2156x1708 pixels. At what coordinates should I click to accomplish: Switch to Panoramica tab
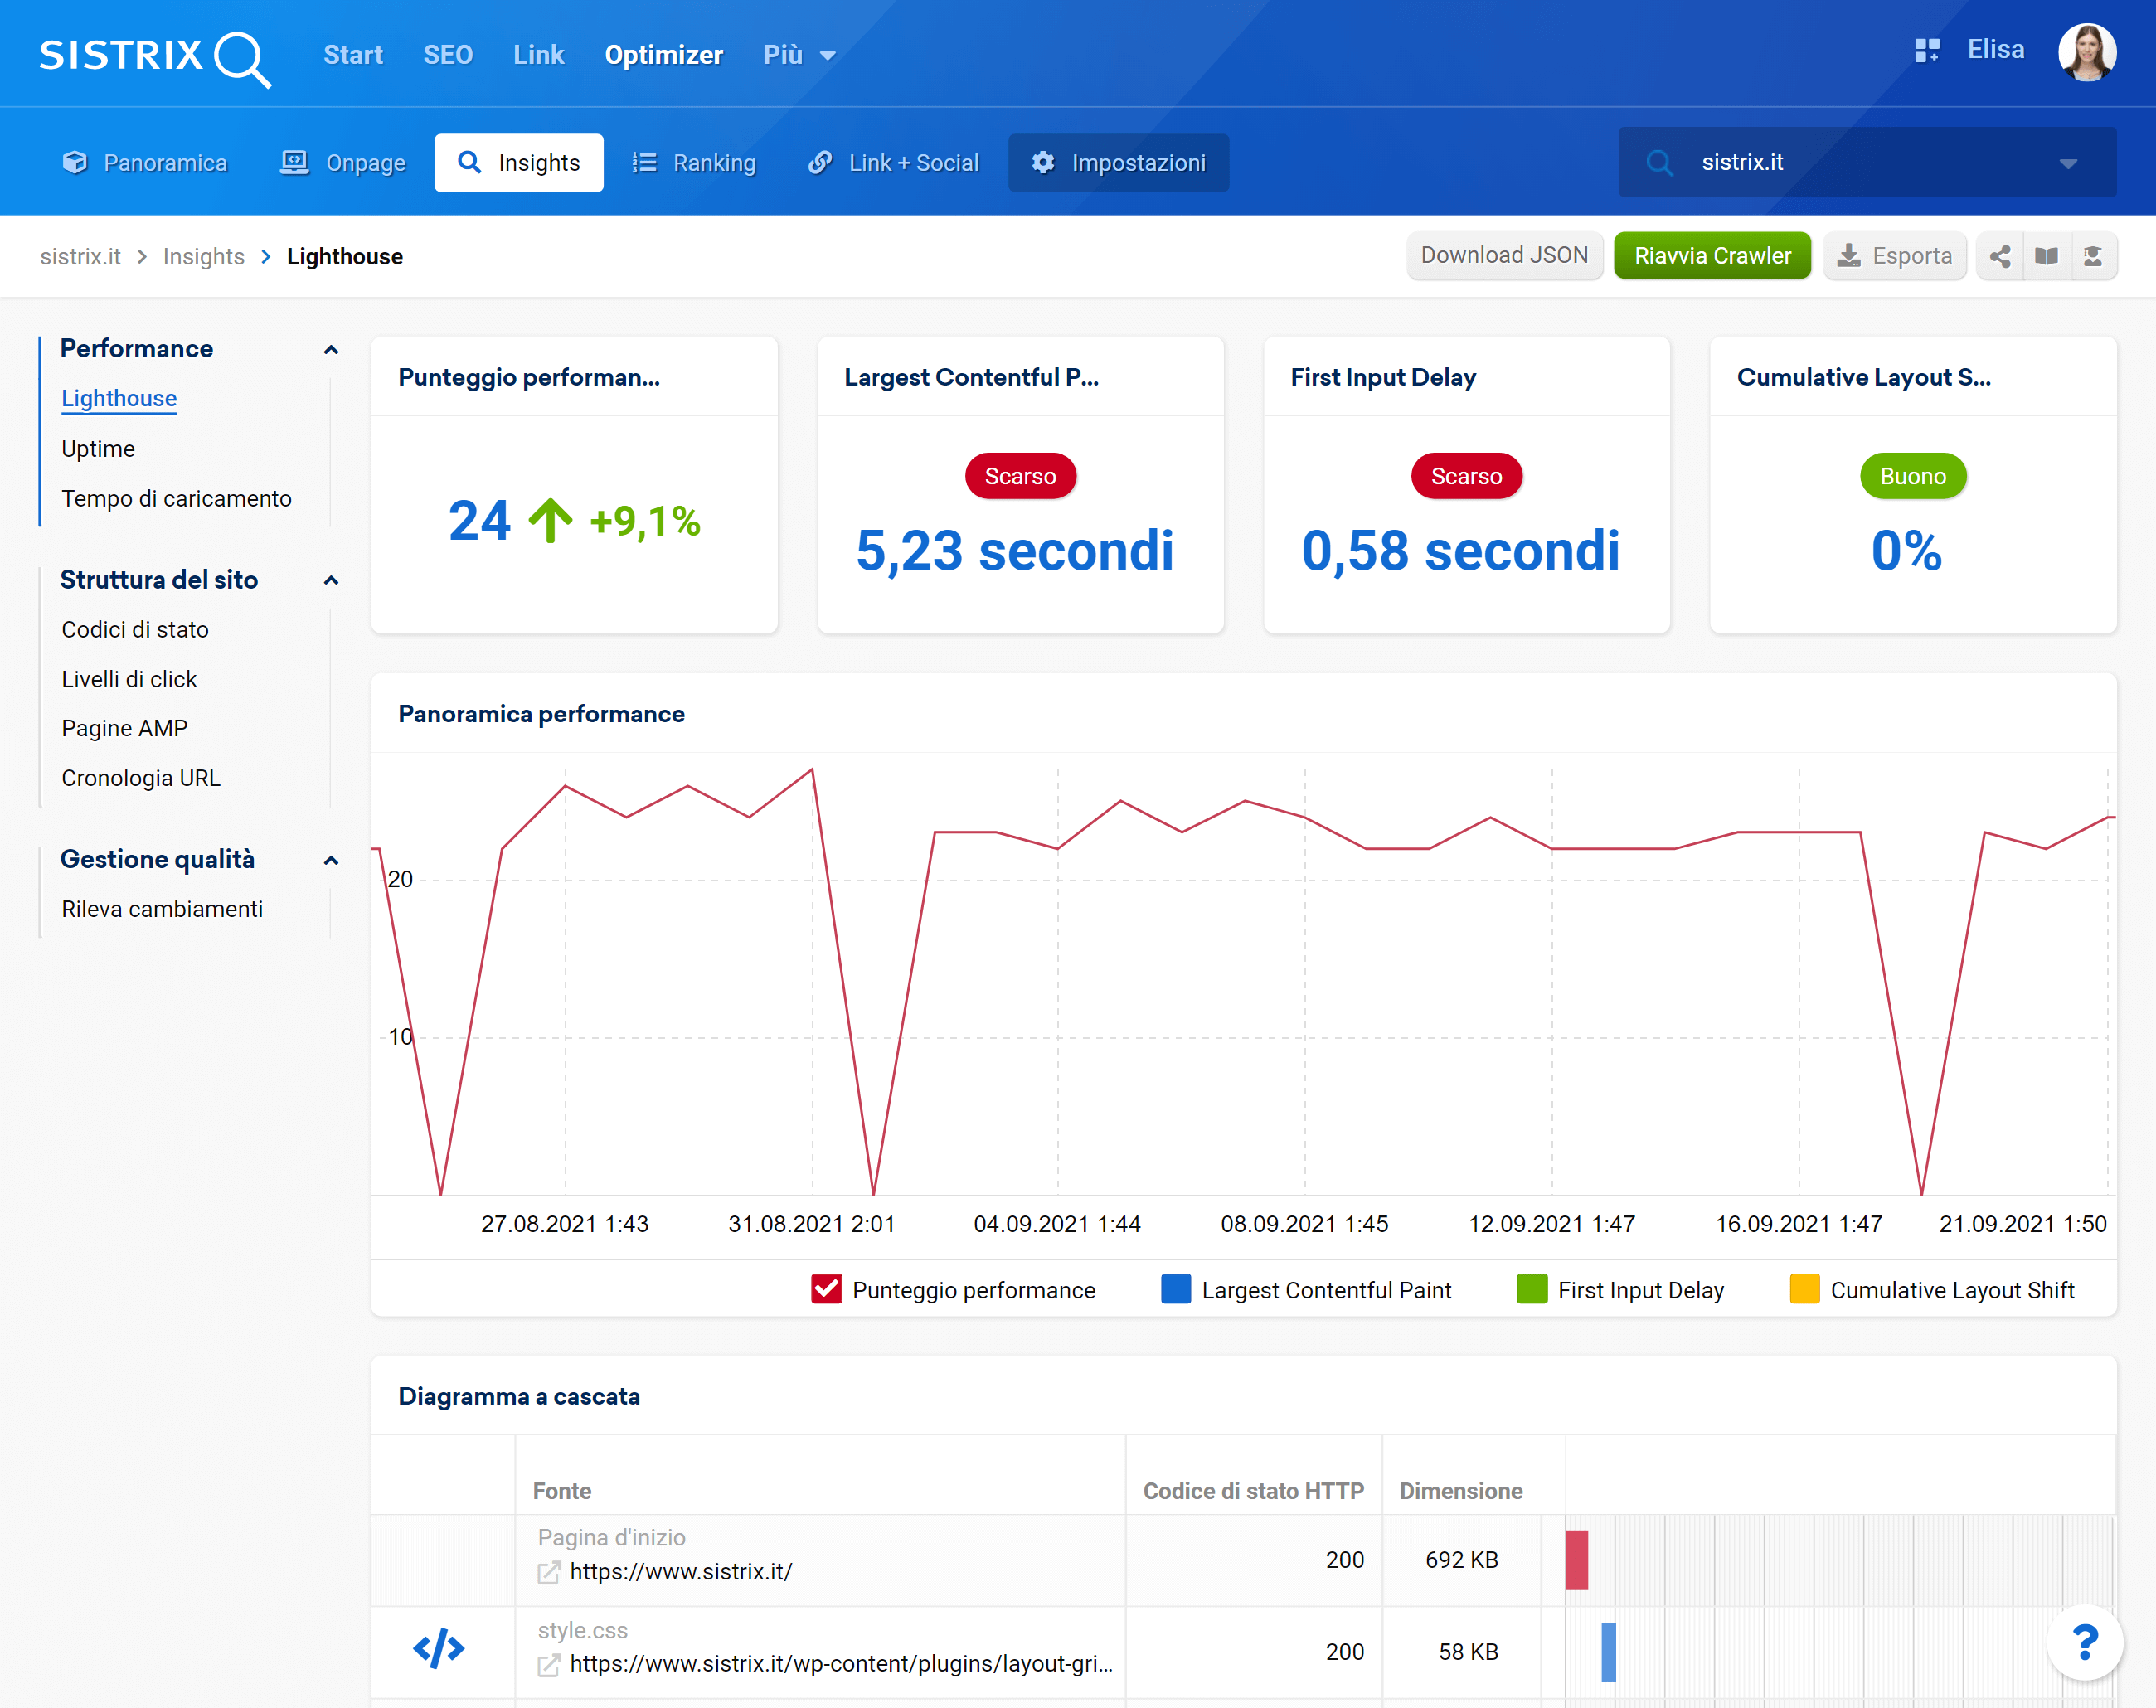point(145,162)
